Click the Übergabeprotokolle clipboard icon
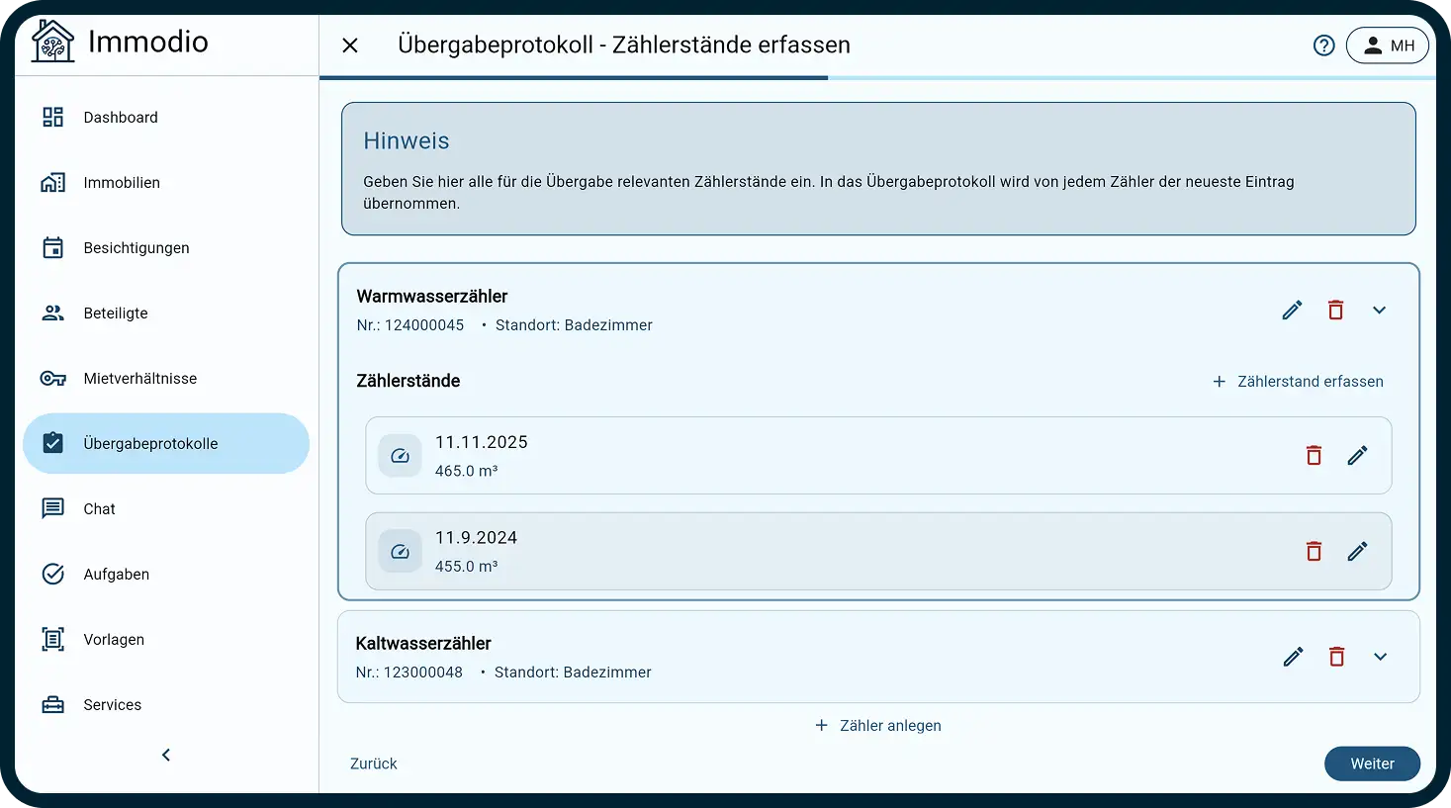 point(53,443)
